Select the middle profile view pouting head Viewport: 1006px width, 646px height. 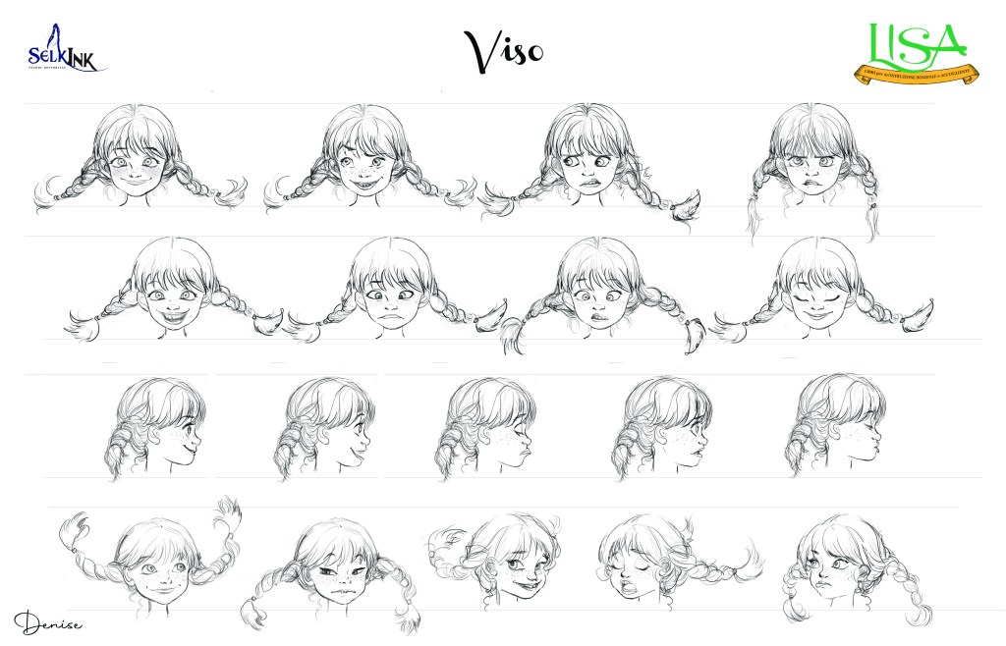tap(486, 428)
